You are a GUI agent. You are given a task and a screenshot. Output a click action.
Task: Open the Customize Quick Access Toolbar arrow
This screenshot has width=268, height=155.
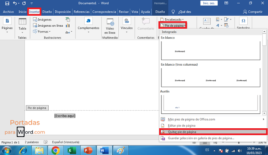[x=32, y=3]
